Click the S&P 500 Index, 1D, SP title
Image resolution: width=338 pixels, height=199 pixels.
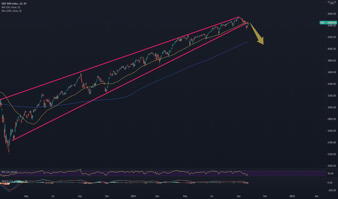coord(14,4)
